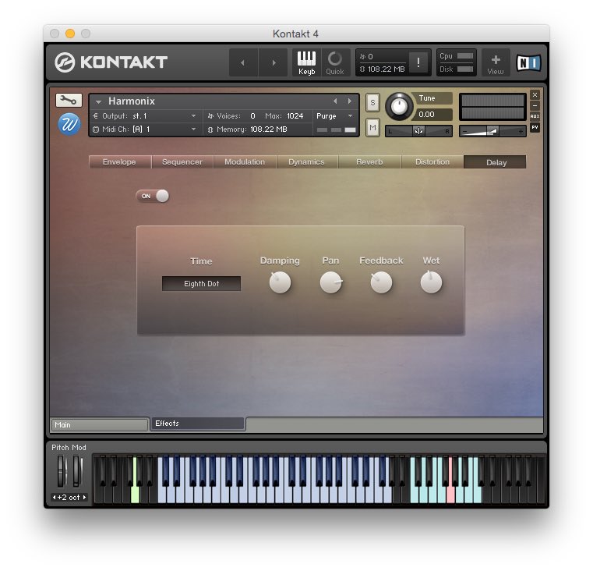Viewport: 593px width, 571px height.
Task: Toggle the PV button
Action: pyautogui.click(x=535, y=127)
